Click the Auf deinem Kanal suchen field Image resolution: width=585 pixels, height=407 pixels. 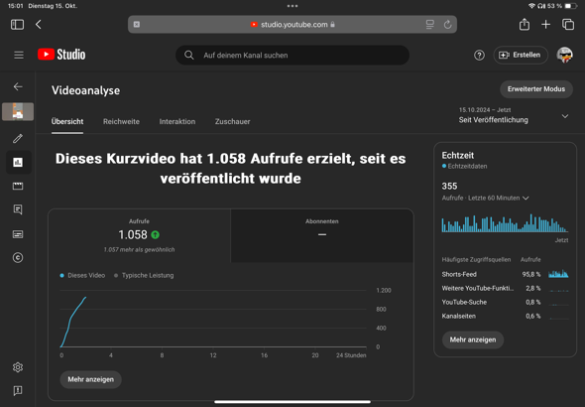[292, 56]
